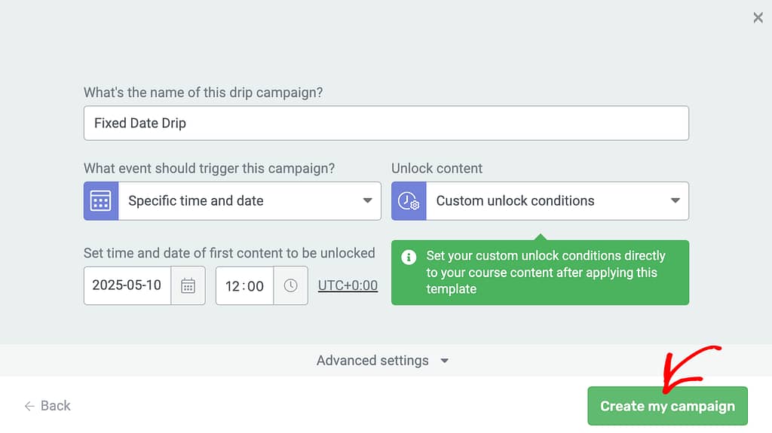Image resolution: width=772 pixels, height=433 pixels.
Task: Go back using the Back link
Action: click(x=47, y=406)
